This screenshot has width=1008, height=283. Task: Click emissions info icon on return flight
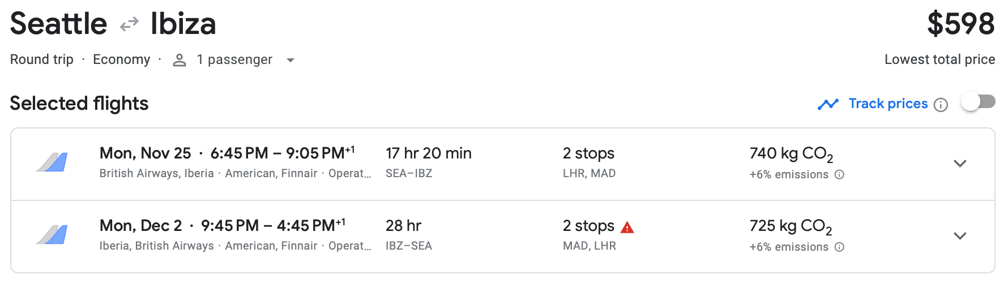pos(840,247)
